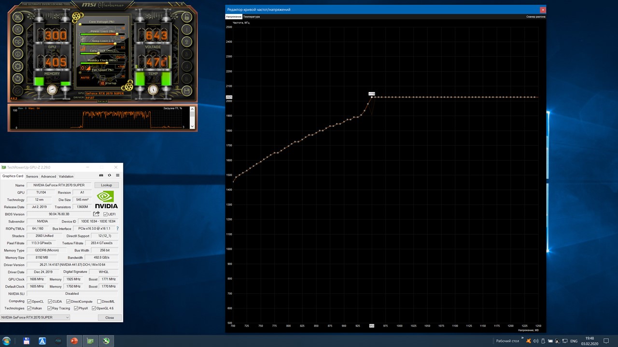
Task: Click the Temp Limit slider knob
Action: (115, 43)
